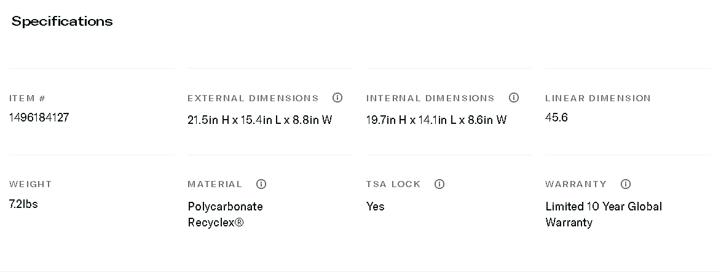The image size is (721, 273).
Task: Click the External Dimensions info icon
Action: coord(337,98)
